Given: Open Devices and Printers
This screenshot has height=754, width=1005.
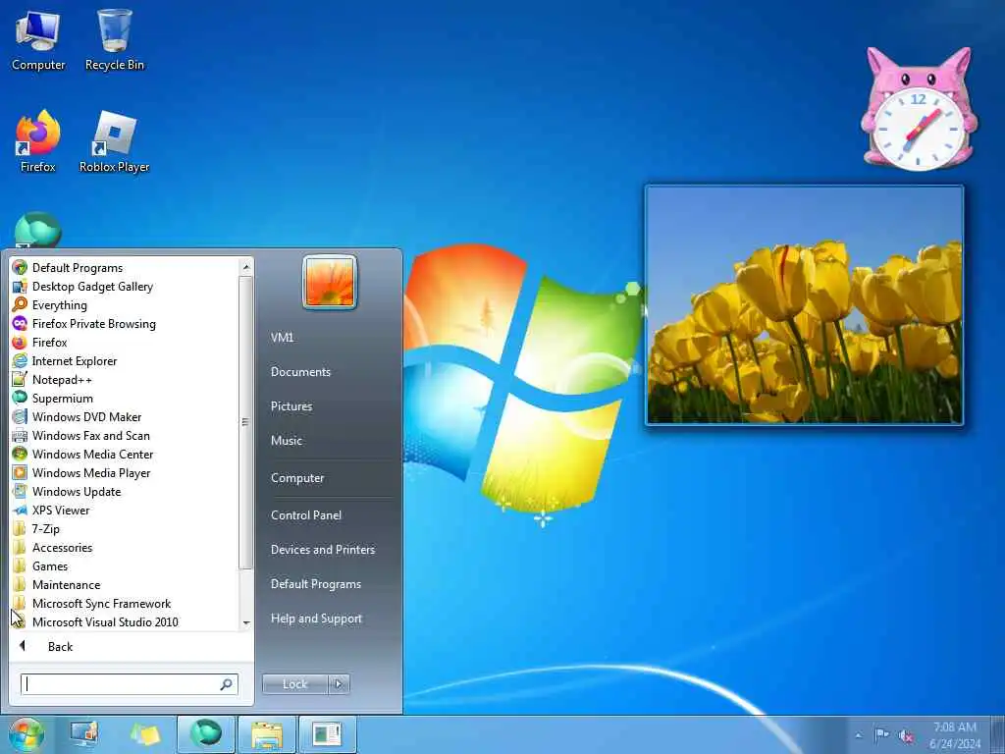Looking at the screenshot, I should [322, 550].
